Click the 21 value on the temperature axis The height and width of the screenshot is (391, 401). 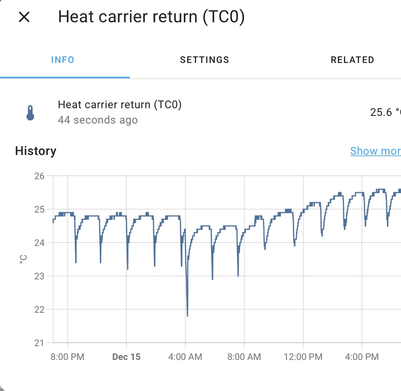40,343
